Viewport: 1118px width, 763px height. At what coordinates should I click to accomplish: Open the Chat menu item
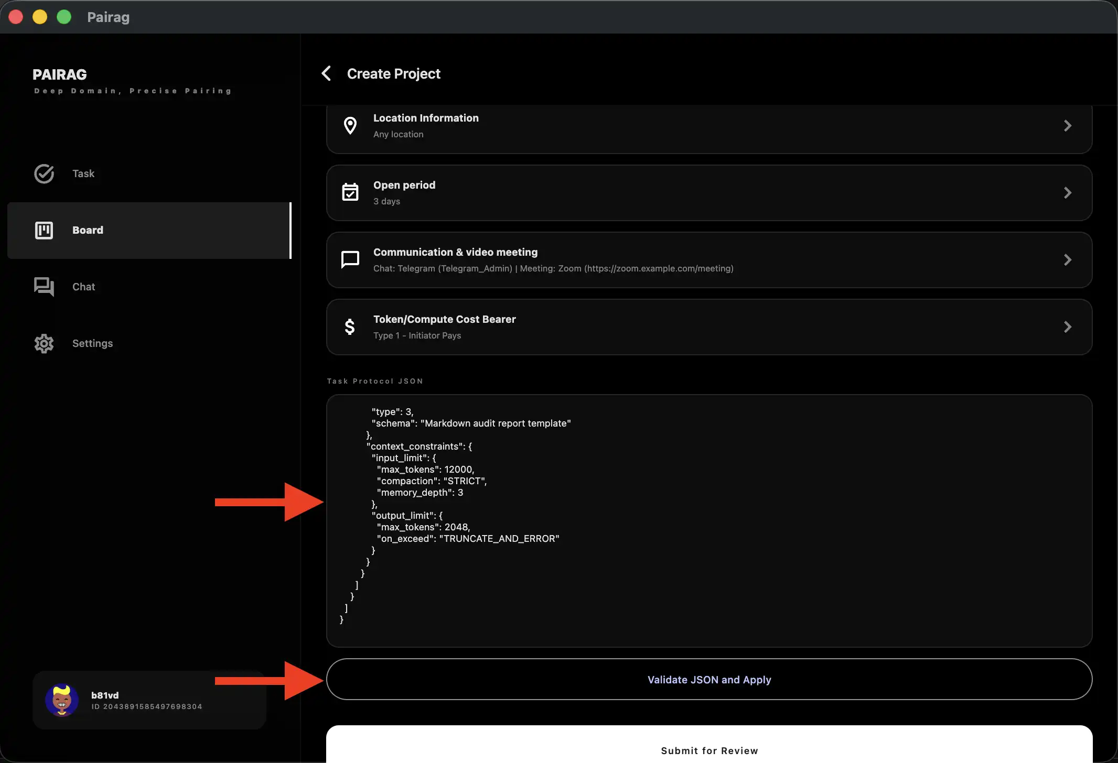pos(149,287)
